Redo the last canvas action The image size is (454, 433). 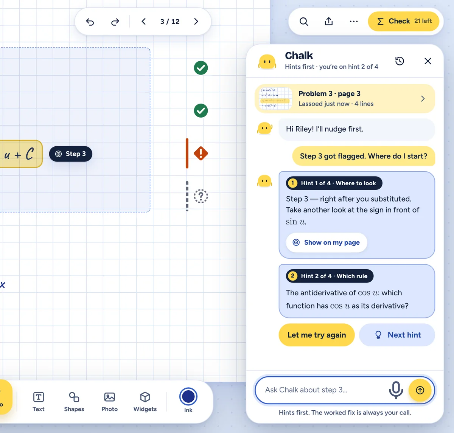[x=115, y=22]
